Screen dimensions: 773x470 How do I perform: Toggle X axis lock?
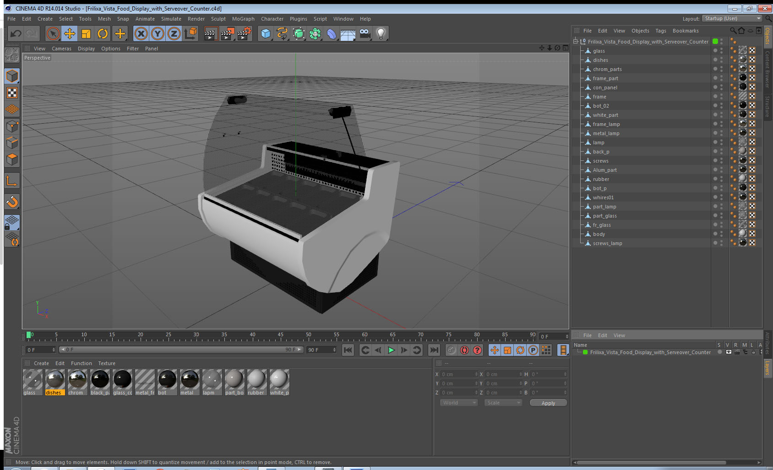click(141, 33)
